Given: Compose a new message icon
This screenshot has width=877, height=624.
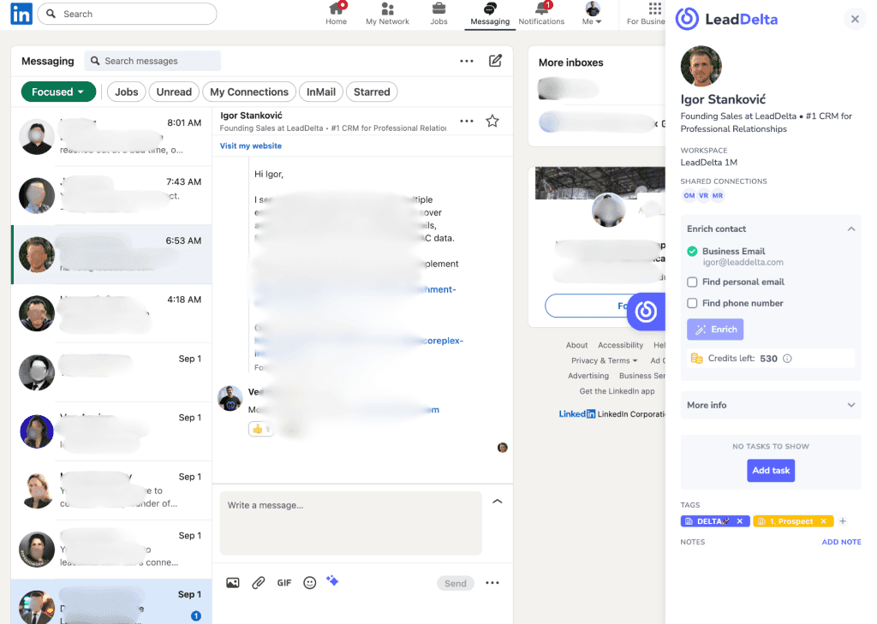Looking at the screenshot, I should 495,61.
